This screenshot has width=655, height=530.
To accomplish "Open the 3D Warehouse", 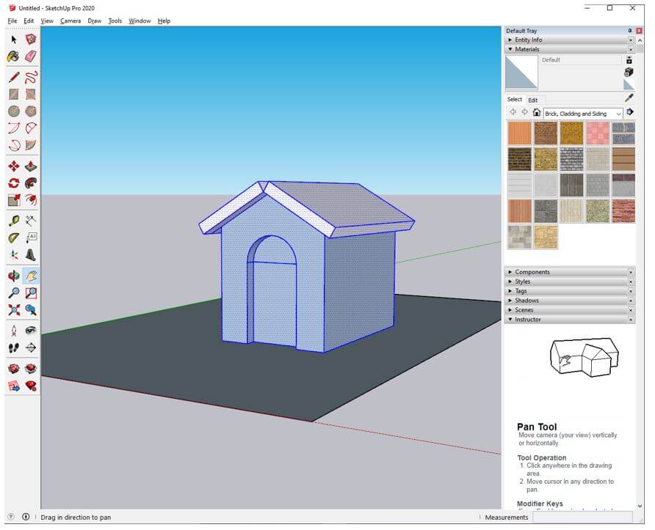I will (x=14, y=369).
